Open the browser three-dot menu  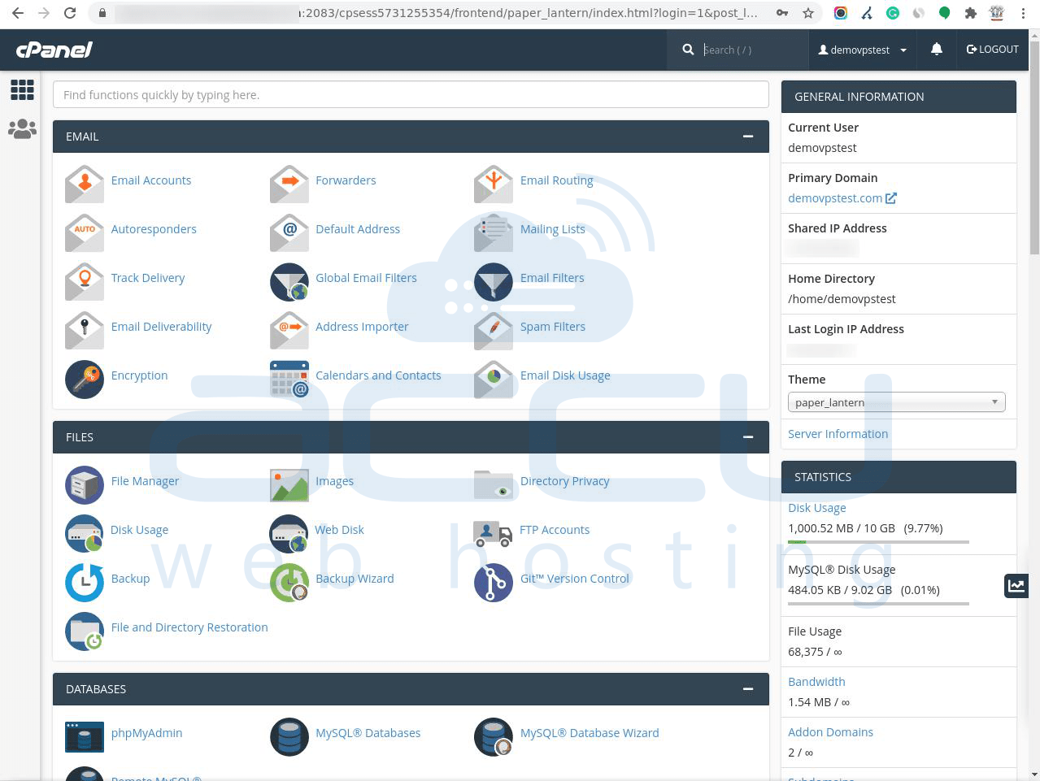[x=1022, y=13]
